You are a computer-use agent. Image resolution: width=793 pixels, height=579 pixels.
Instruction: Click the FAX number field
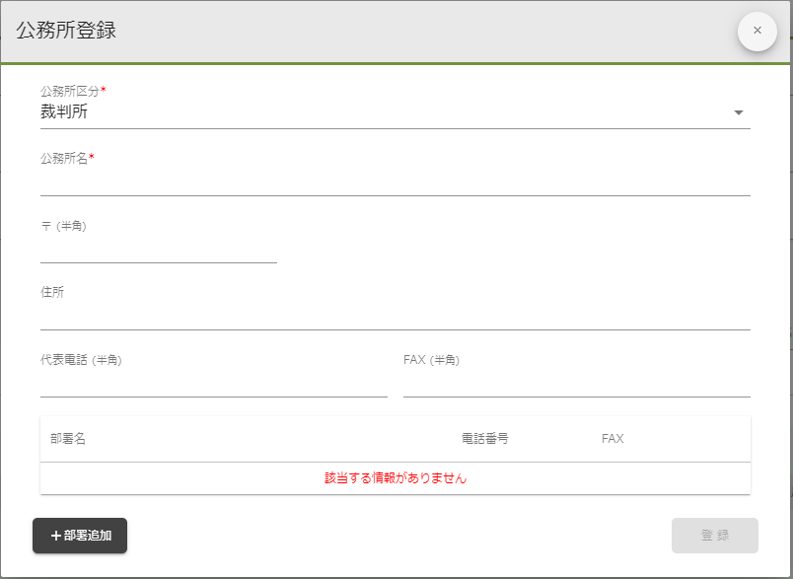pos(577,383)
